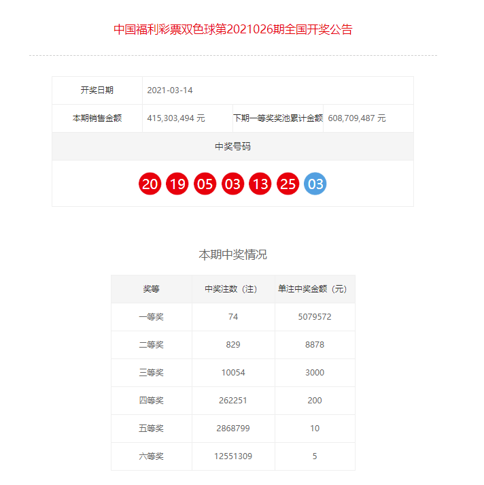
Task: Click the 二等奖 row label
Action: [152, 345]
